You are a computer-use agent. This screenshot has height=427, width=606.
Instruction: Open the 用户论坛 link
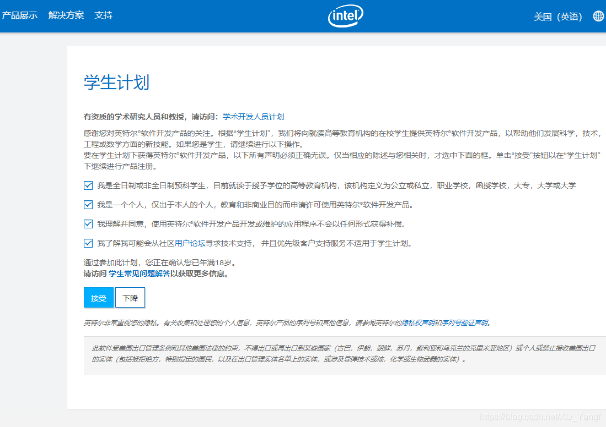click(190, 243)
